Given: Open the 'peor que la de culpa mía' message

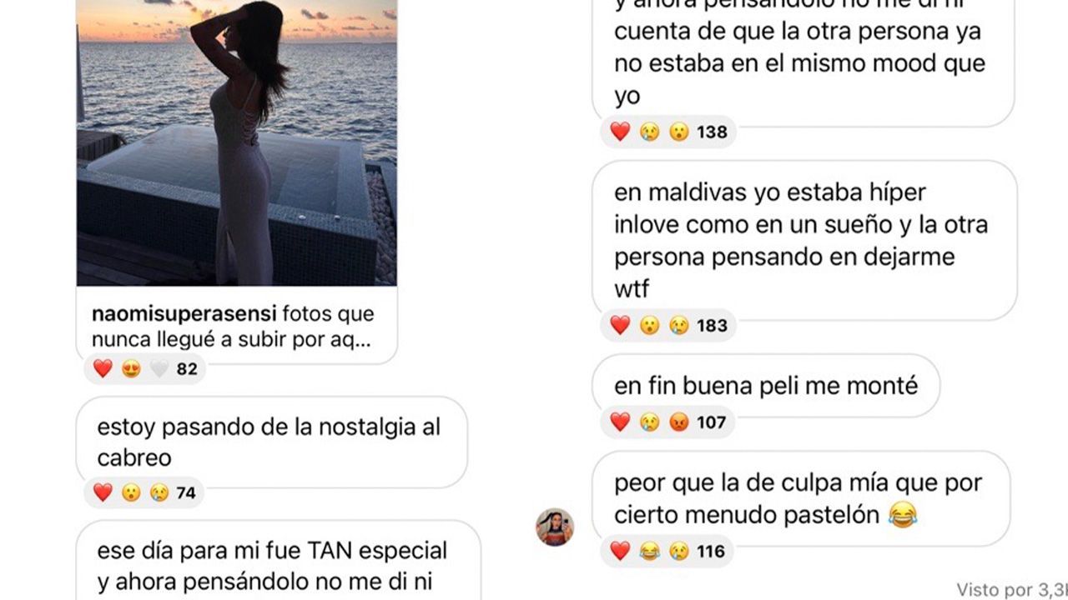Looking at the screenshot, I should (x=801, y=498).
